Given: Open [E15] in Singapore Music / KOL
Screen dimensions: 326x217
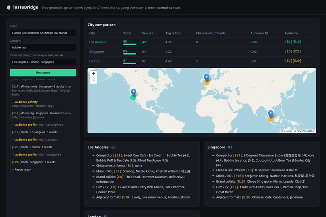Looking at the screenshot, I should point(239,176).
